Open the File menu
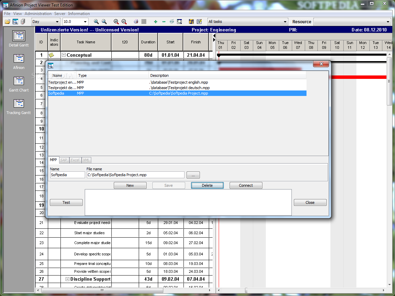Screen dimensions: 395x296 click(x=7, y=14)
